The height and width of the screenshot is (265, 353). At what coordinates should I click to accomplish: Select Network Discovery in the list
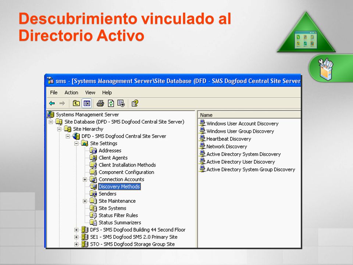(x=227, y=147)
